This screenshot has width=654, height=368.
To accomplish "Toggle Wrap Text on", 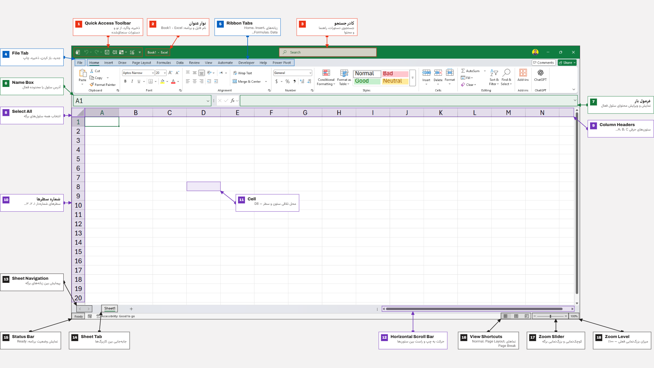I will point(243,73).
